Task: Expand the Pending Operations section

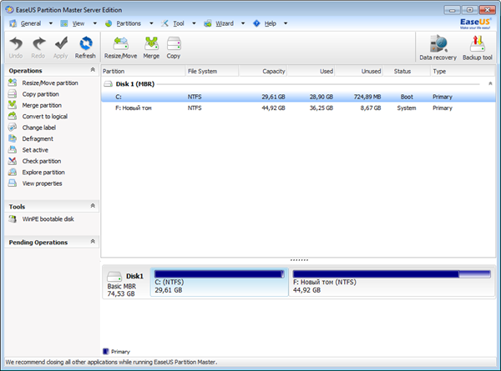Action: pos(92,243)
